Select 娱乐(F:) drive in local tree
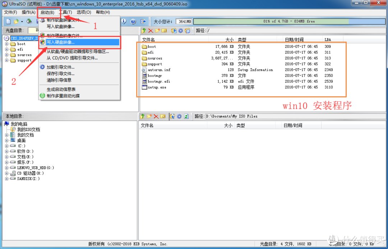This screenshot has height=249, width=388. [x=25, y=162]
